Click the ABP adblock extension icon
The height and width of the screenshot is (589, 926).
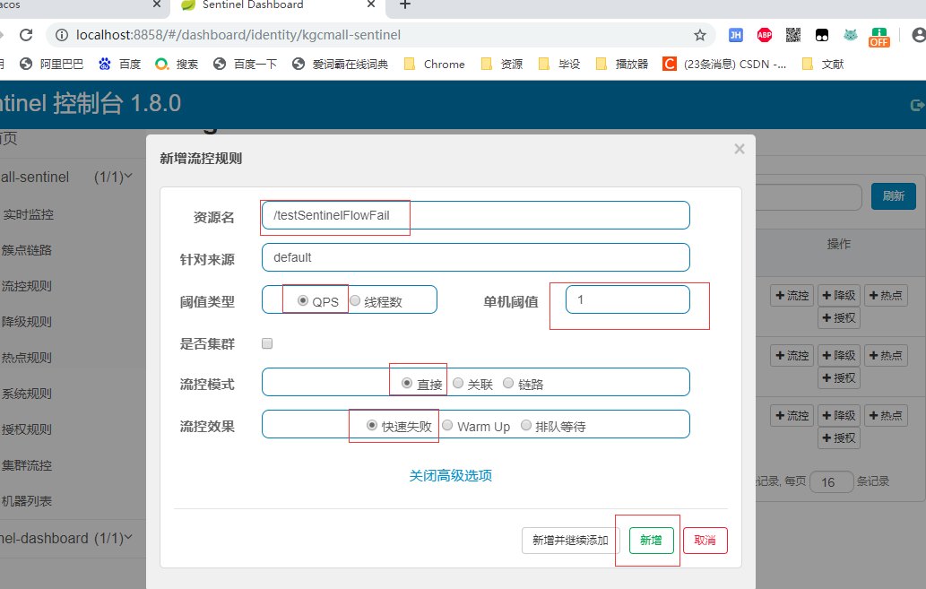tap(765, 35)
